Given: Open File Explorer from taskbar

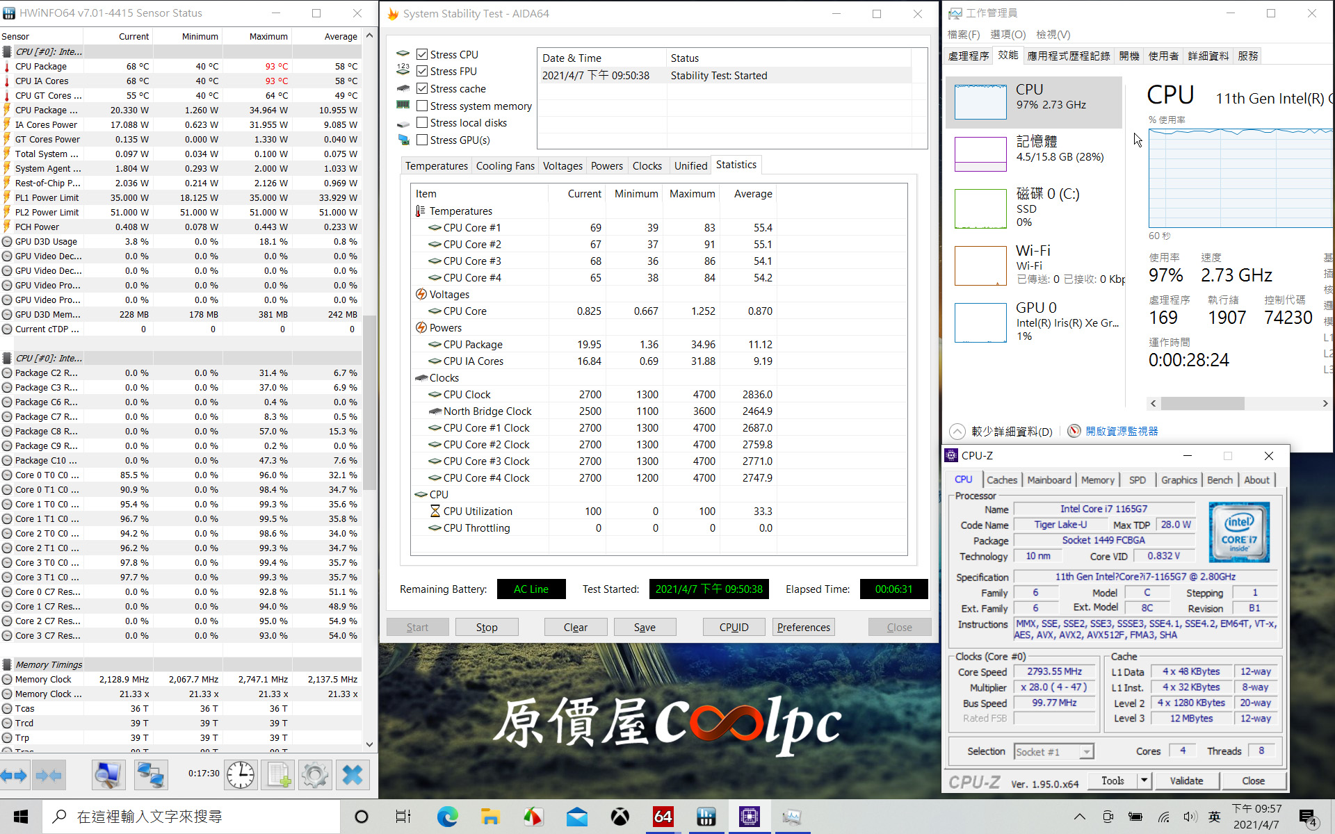Looking at the screenshot, I should point(490,817).
